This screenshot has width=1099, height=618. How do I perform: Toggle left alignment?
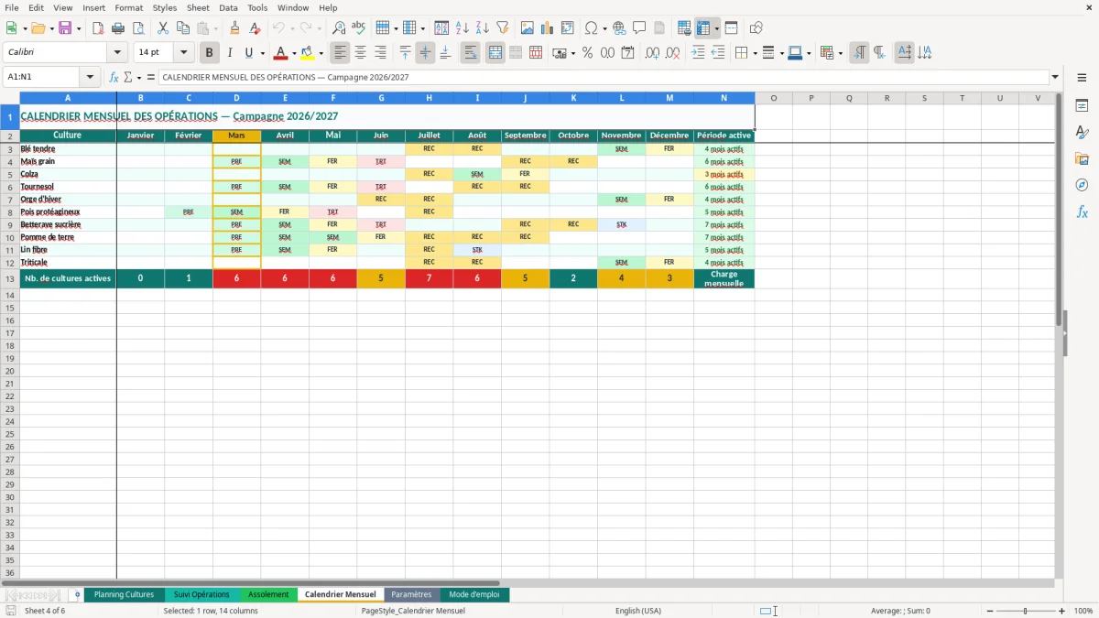(341, 53)
